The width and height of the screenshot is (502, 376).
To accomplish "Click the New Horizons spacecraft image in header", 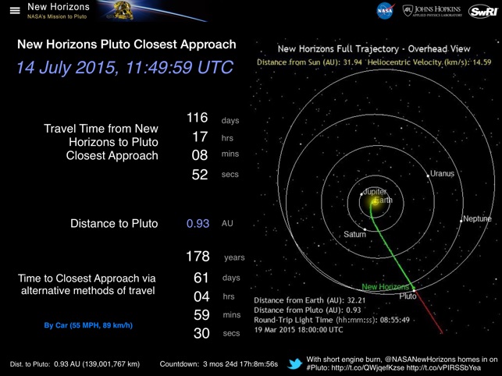I will click(119, 11).
